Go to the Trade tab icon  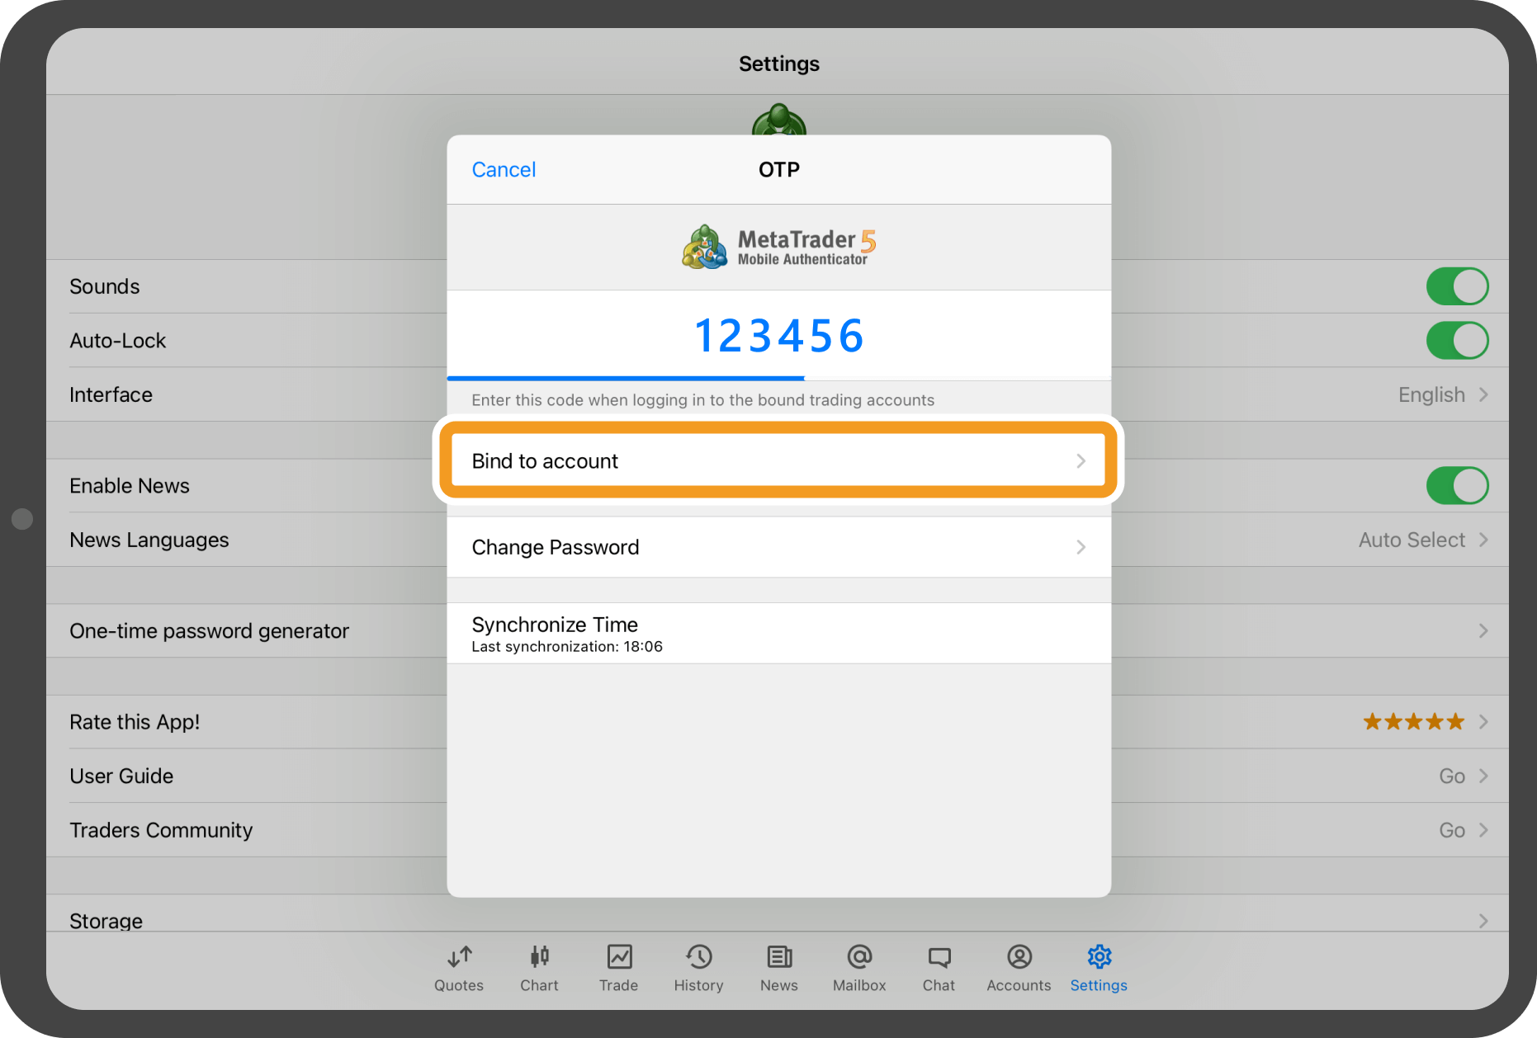pos(619,957)
